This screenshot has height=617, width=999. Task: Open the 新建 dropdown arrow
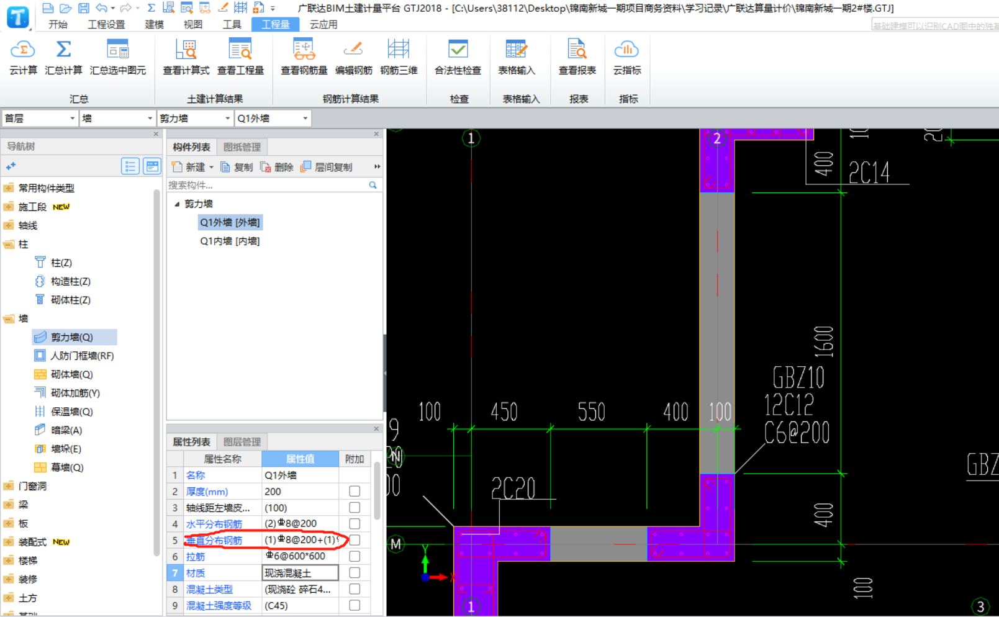[211, 167]
